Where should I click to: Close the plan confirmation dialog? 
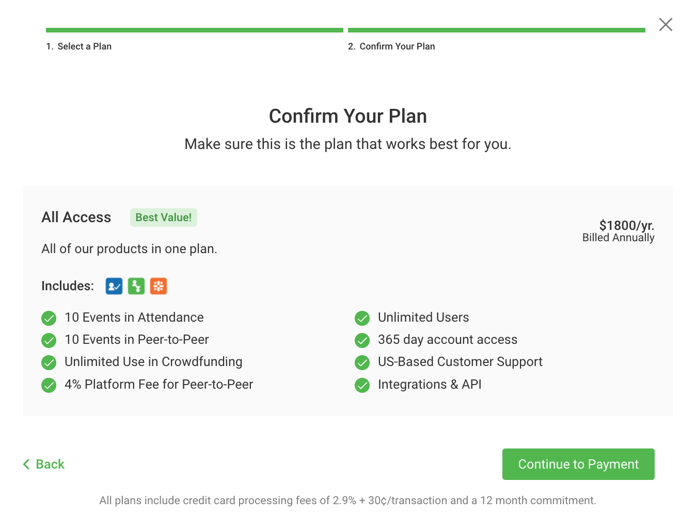click(666, 24)
